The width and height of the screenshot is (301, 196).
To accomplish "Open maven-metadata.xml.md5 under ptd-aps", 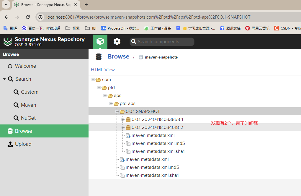I will point(152,167).
